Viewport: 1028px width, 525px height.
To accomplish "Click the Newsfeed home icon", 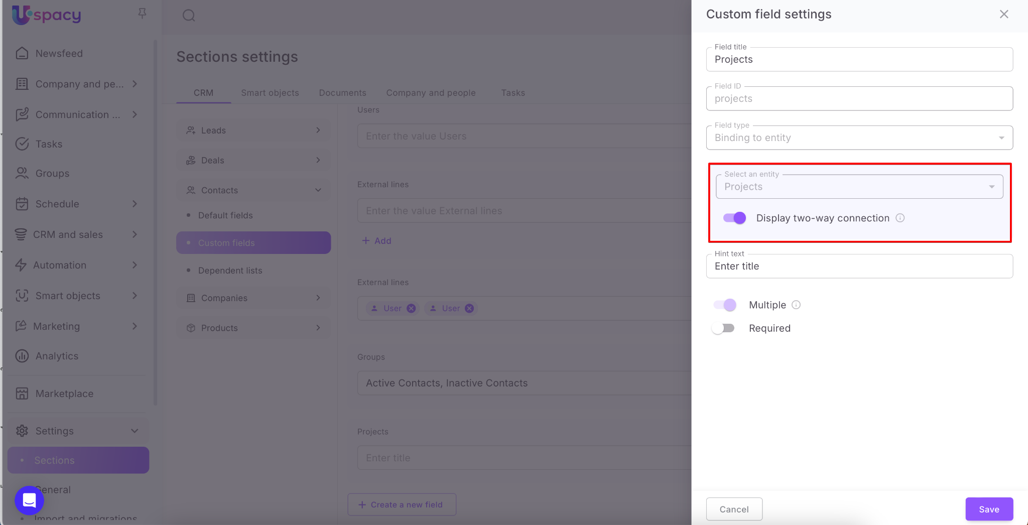I will coord(22,53).
